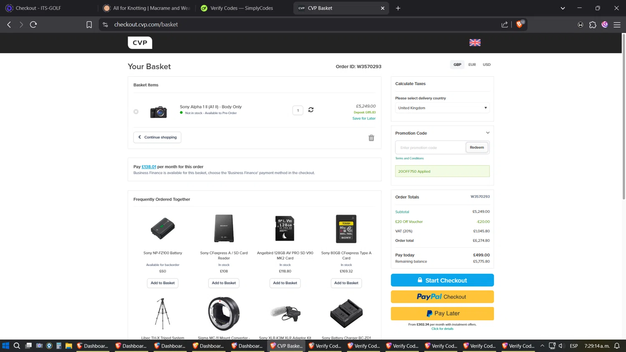Refresh the item quantity with update icon

click(x=311, y=110)
